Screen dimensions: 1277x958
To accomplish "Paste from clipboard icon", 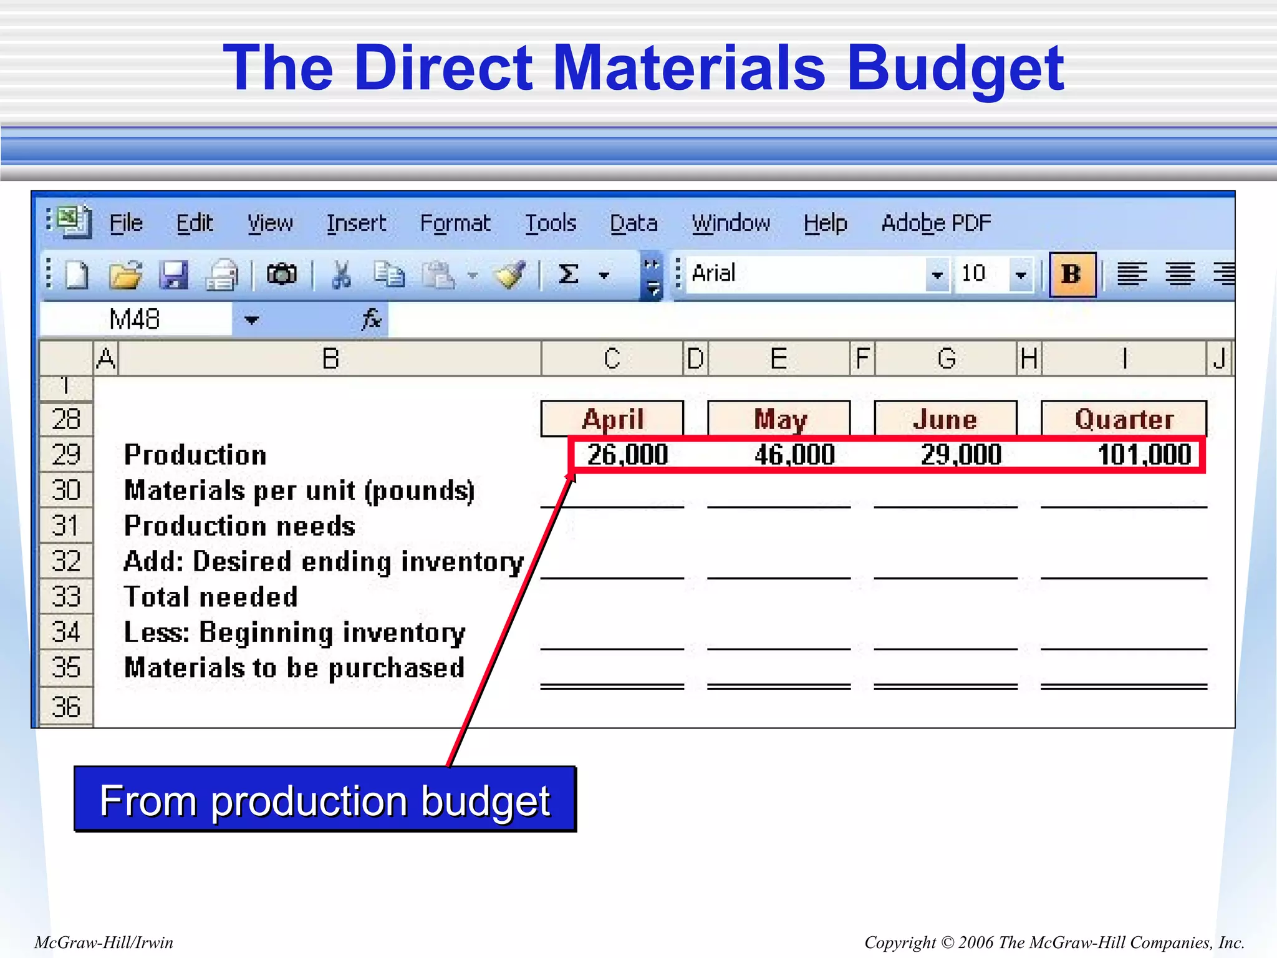I will click(438, 274).
